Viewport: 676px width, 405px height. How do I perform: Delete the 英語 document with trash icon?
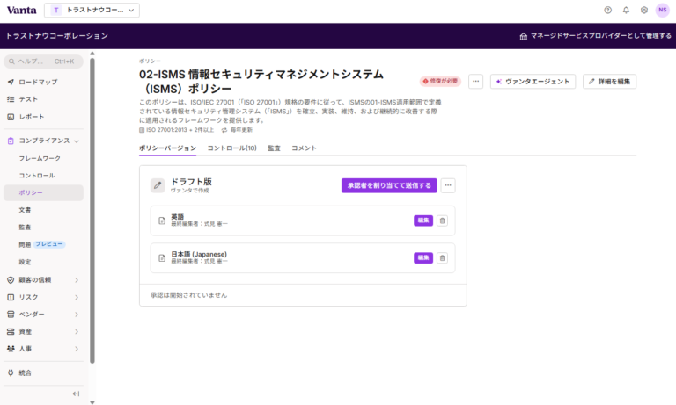(x=442, y=221)
